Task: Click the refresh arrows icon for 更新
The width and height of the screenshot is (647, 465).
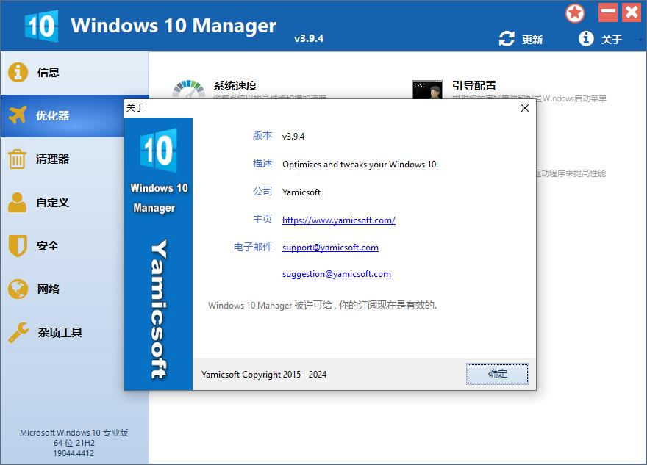Action: pos(507,39)
